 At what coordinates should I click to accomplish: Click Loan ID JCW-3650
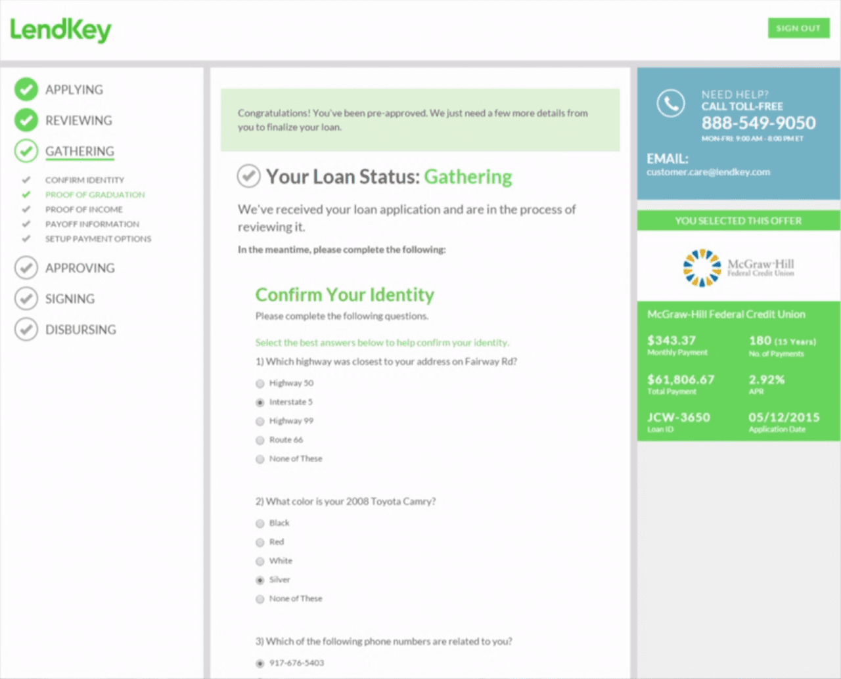point(679,417)
